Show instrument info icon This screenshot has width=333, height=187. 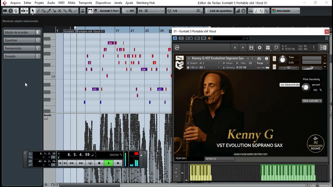pos(266,58)
